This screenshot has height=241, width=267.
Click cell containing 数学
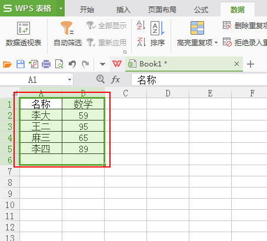pyautogui.click(x=83, y=104)
